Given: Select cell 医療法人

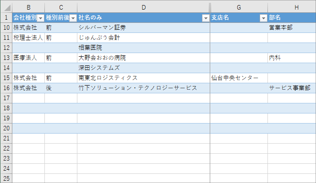Looking at the screenshot, I should pos(28,58).
